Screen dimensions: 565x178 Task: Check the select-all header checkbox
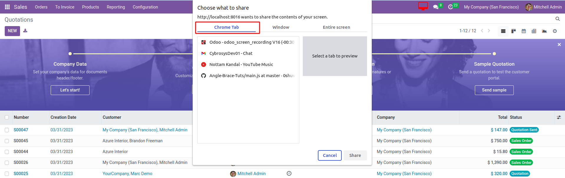click(x=7, y=117)
